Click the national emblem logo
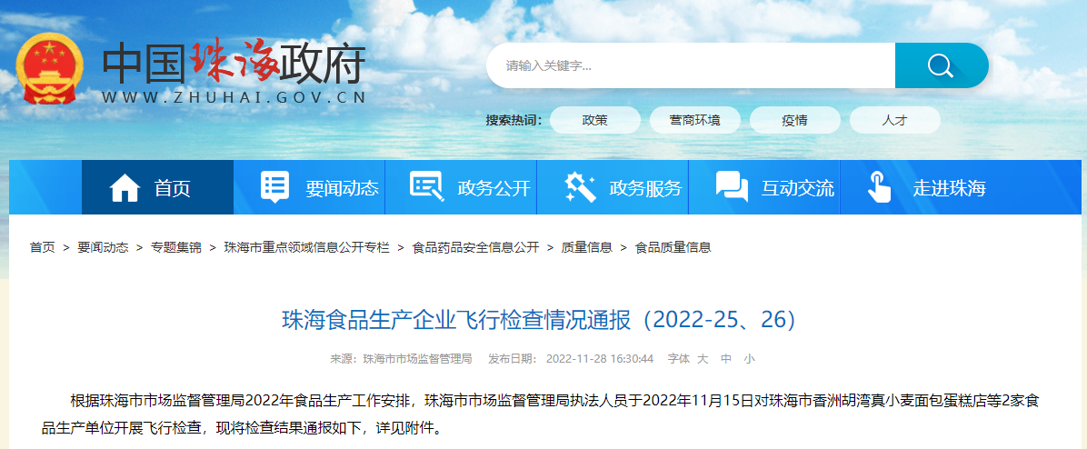The image size is (1087, 449). tap(48, 68)
